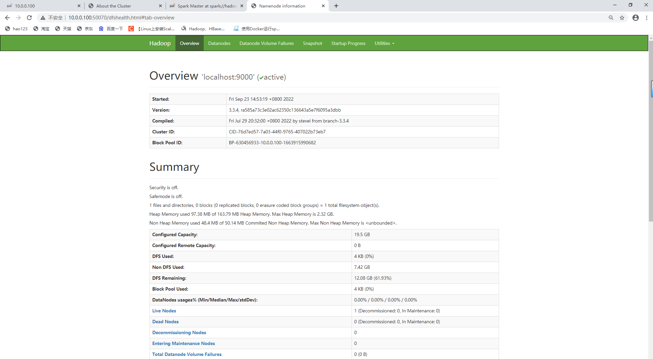Open the hao123 bookmark

(x=17, y=29)
